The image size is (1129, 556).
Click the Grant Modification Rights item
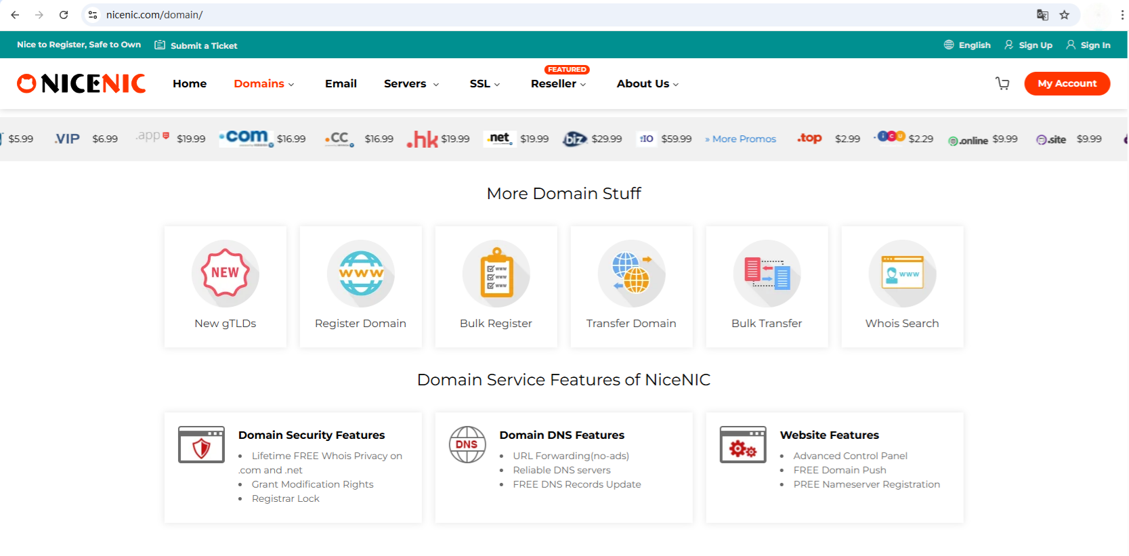313,484
